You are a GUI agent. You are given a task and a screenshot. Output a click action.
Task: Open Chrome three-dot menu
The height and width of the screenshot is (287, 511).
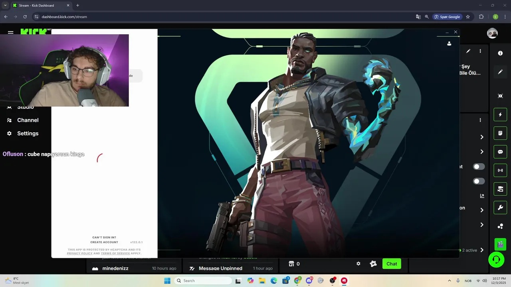coord(505,17)
